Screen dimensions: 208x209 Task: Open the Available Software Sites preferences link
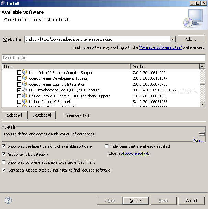161,47
